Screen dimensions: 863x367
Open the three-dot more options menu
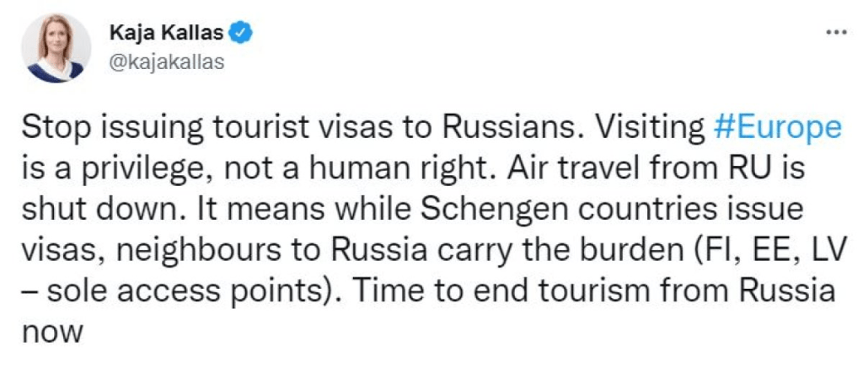(835, 33)
